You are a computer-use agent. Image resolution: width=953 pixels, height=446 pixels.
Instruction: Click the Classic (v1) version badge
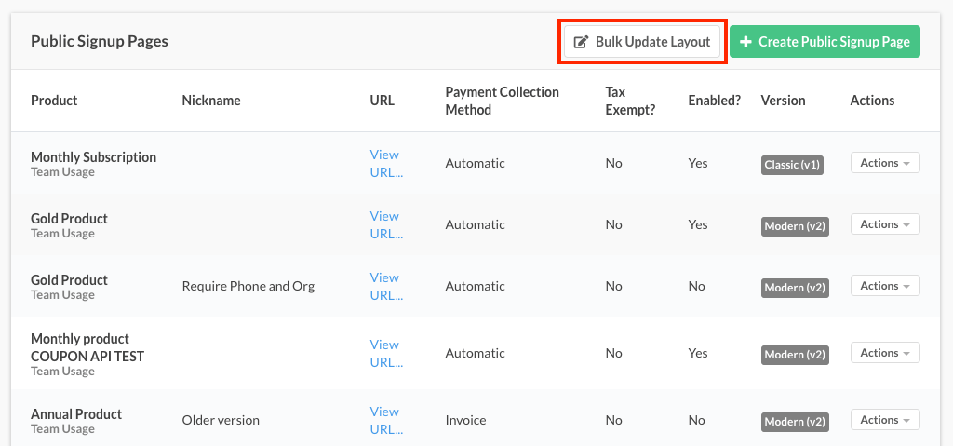792,165
